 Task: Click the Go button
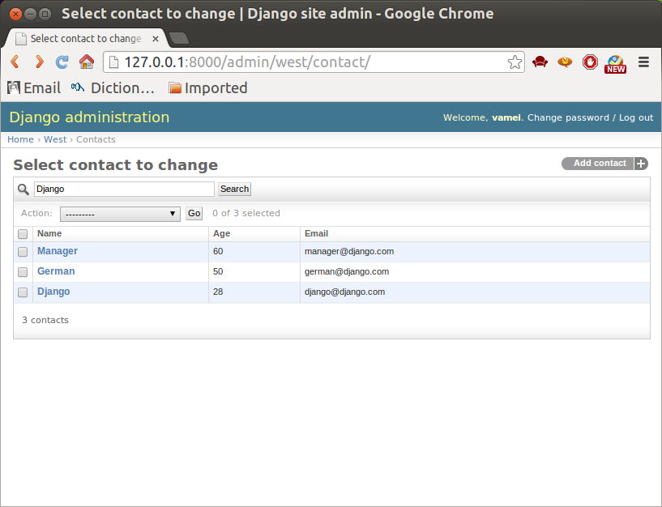click(194, 213)
